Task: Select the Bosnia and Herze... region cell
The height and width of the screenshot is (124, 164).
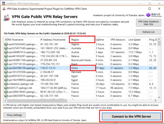Action: (82, 60)
